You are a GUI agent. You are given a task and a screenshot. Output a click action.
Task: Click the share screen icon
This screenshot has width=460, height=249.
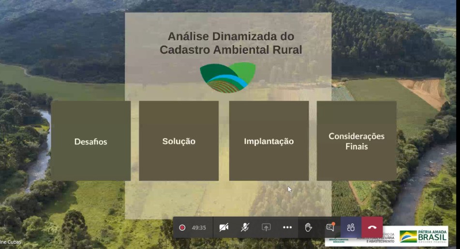266,227
